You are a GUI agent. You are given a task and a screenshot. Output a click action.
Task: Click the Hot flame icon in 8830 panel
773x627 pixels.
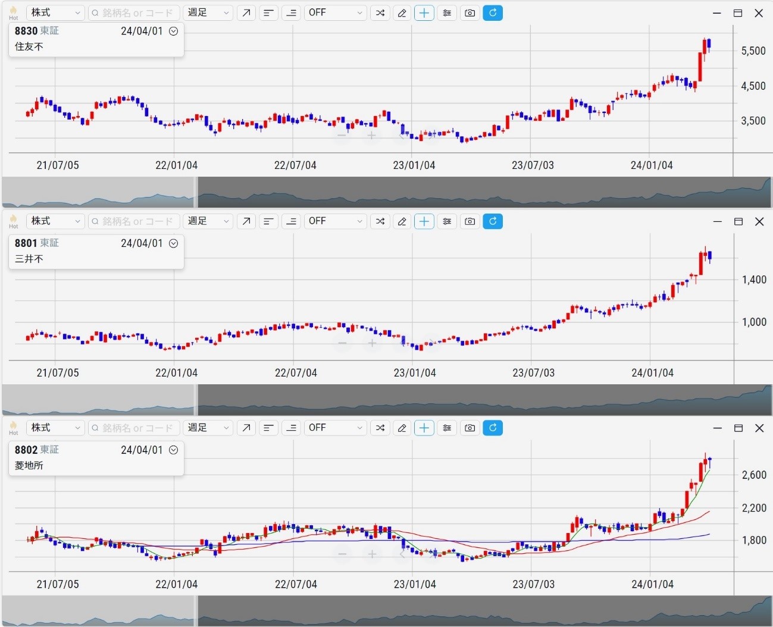(13, 11)
